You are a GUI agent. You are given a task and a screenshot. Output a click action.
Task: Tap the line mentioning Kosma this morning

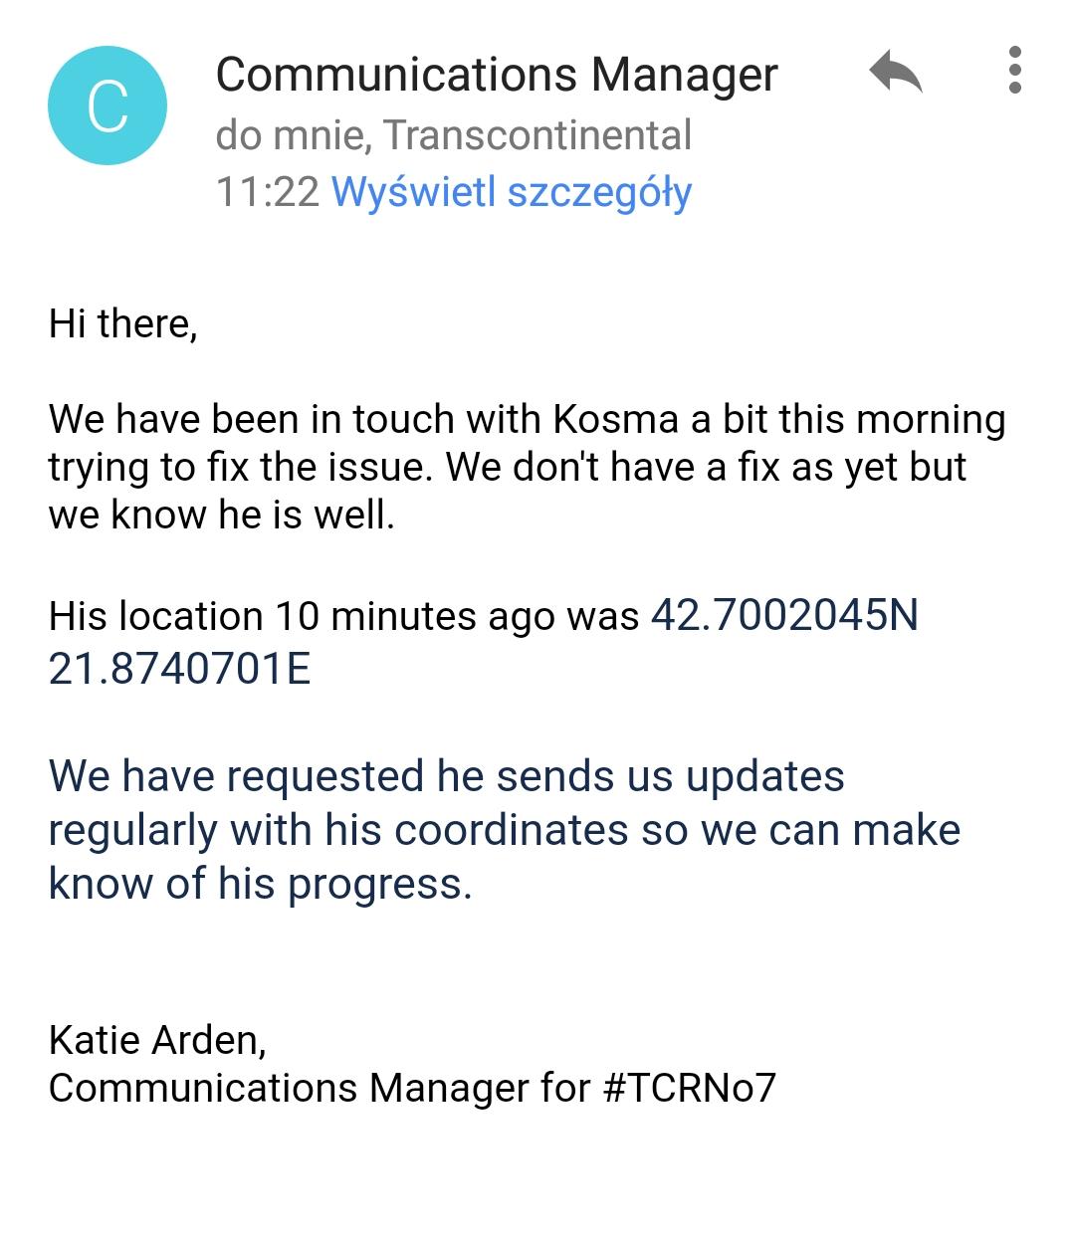(527, 419)
